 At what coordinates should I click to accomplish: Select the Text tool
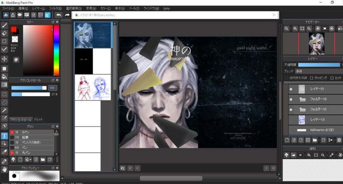point(4,136)
